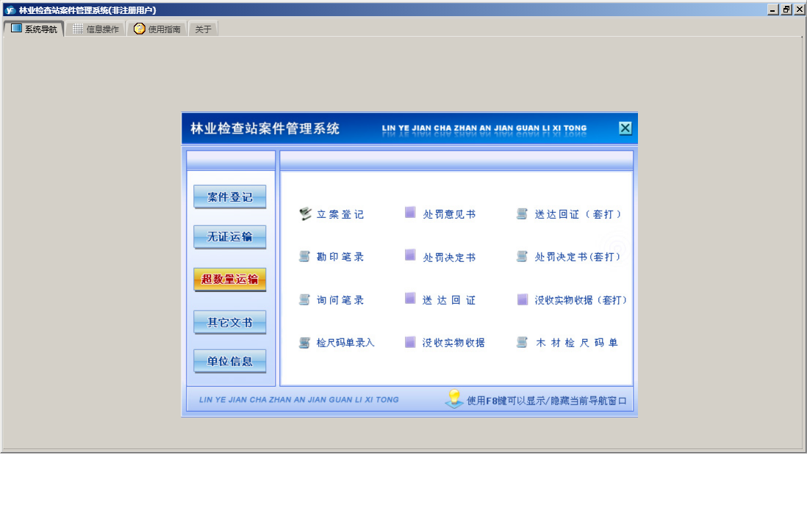807x524 pixels.
Task: Click the icon beside 立案登记
Action: click(x=305, y=214)
